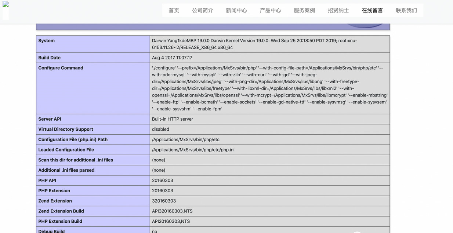Screen dimensions: 453x233
Task: Click the broken logo image at top left
Action: 6,4
